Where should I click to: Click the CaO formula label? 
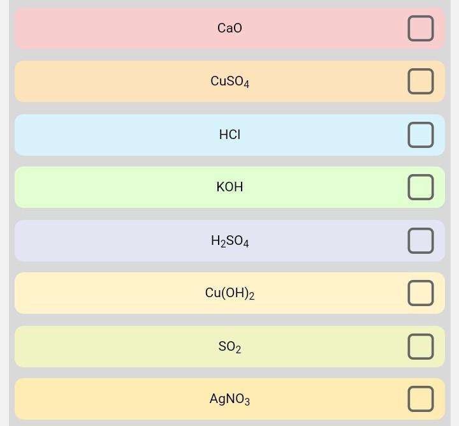tap(229, 28)
